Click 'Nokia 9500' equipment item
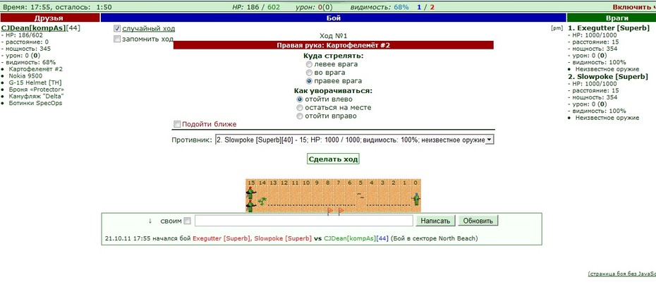 pos(25,75)
